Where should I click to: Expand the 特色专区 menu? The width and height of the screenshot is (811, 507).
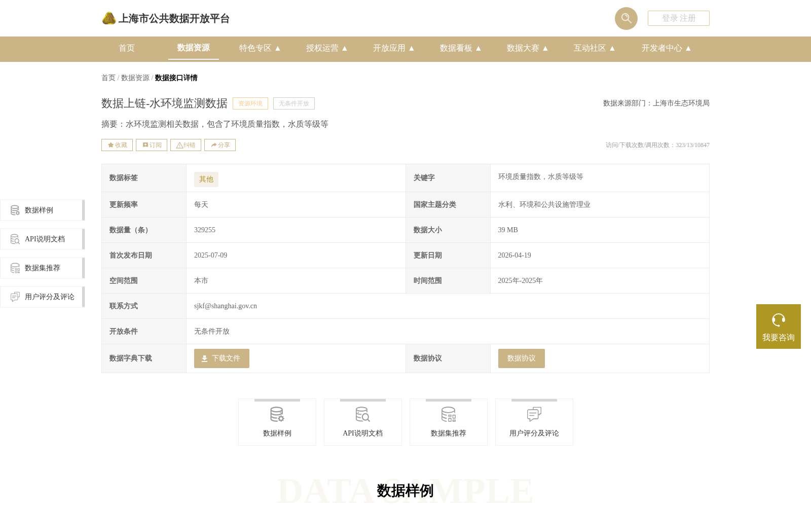pyautogui.click(x=260, y=48)
